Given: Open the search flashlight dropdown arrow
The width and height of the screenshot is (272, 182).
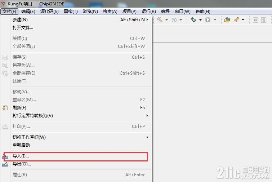Looking at the screenshot, I should point(243,20).
